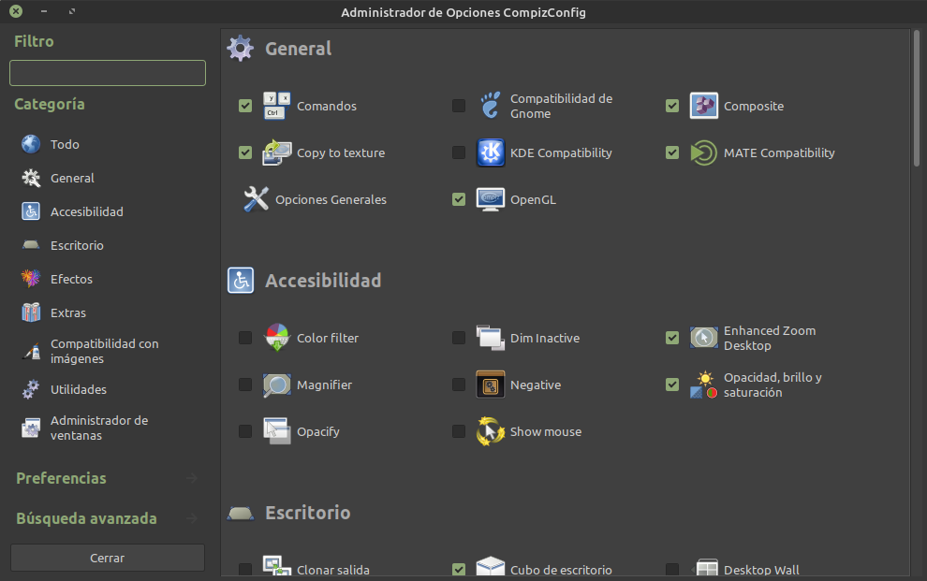Click the Cerrar button
The height and width of the screenshot is (581, 927).
pos(107,557)
